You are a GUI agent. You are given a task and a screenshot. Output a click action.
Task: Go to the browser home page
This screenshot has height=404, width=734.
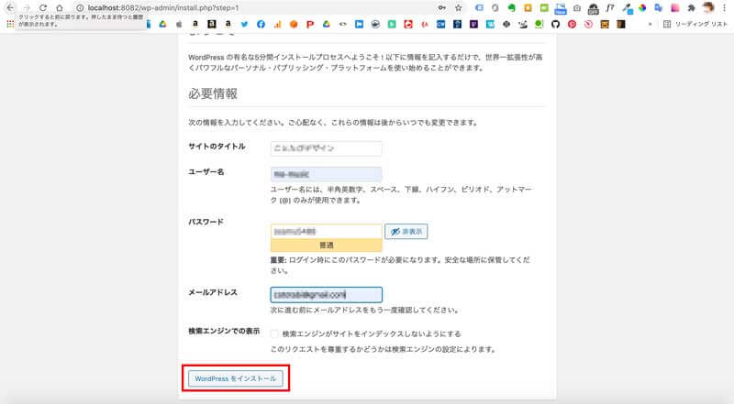coord(61,7)
